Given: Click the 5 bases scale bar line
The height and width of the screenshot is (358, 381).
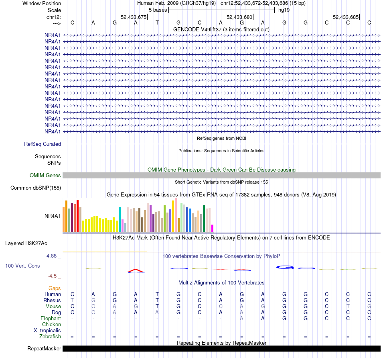Looking at the screenshot, I should click(222, 10).
